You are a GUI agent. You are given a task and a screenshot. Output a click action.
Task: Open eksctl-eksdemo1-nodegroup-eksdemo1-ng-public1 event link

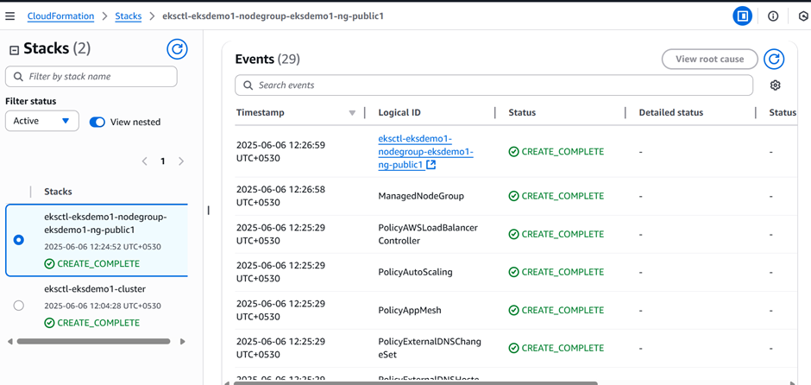click(425, 152)
